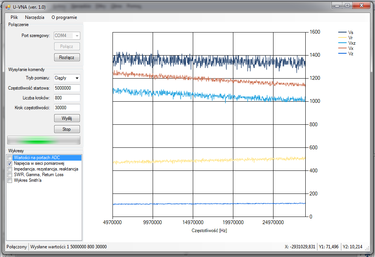Click the Wyślij button
This screenshot has height=257, width=375.
(x=67, y=118)
